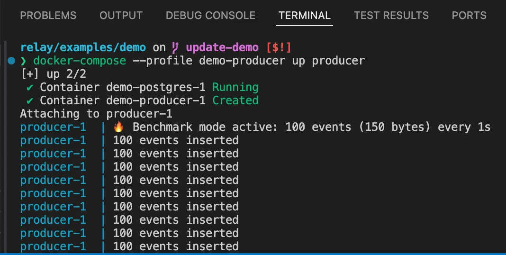Click the docker-compose command word

[x=80, y=61]
